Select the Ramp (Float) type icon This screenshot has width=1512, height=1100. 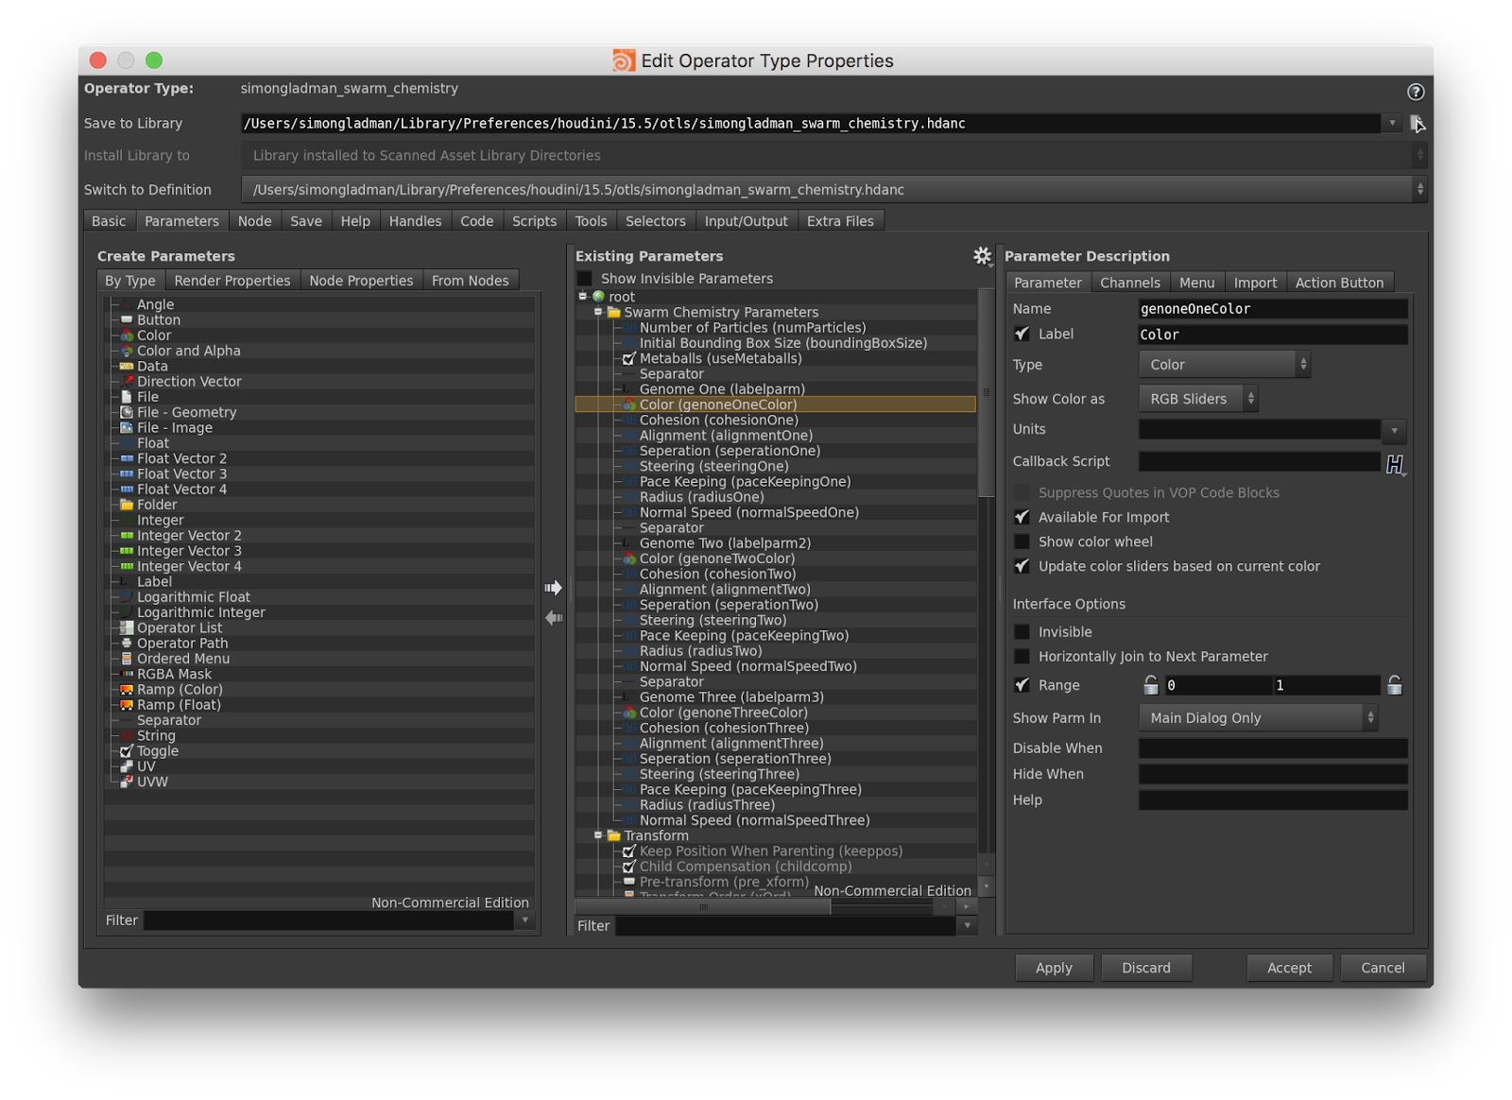point(127,705)
